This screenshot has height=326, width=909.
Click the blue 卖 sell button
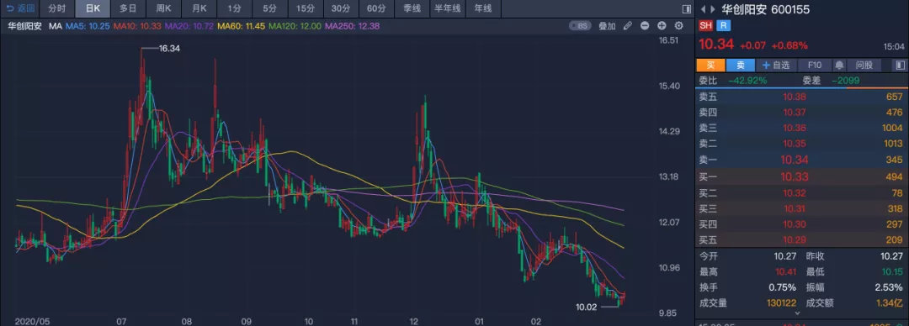tap(741, 65)
